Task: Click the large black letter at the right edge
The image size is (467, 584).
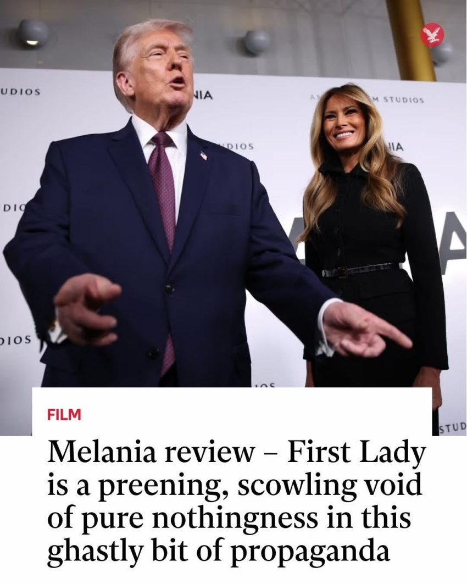Action: click(x=454, y=242)
